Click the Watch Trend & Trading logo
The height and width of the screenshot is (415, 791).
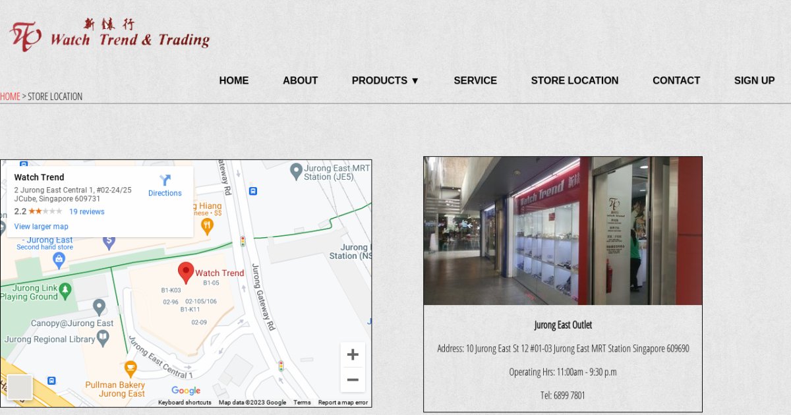pyautogui.click(x=109, y=35)
